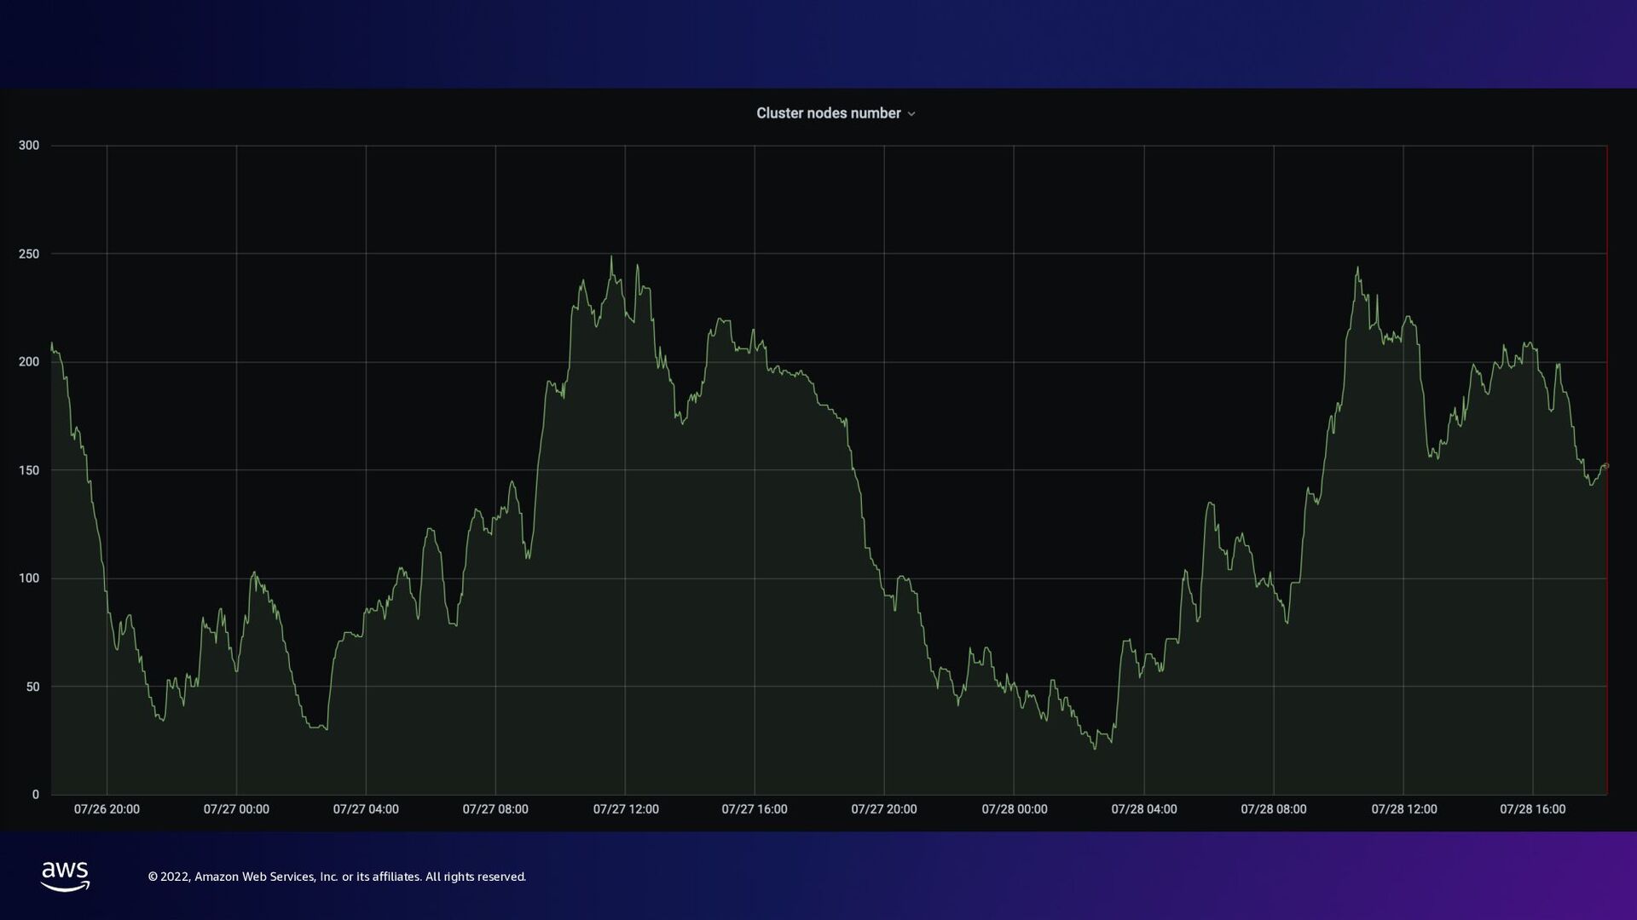Viewport: 1637px width, 920px height.
Task: Click the 07/27 04:00 time axis label
Action: (x=366, y=809)
